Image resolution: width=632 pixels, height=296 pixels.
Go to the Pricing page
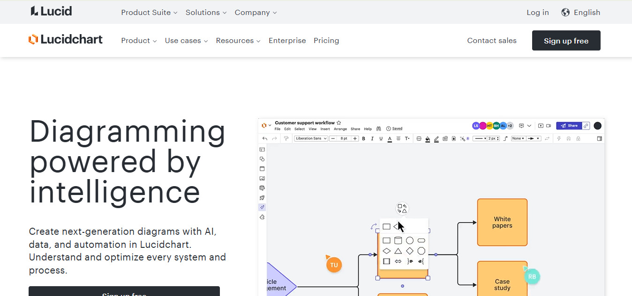[326, 41]
